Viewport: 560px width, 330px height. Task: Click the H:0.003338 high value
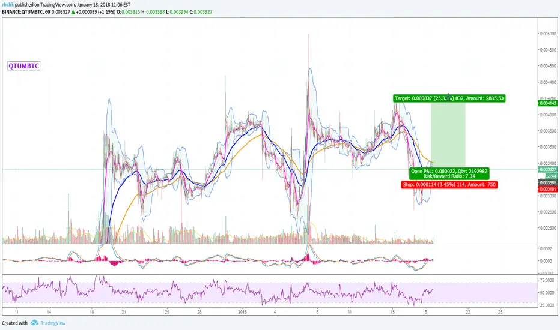point(153,12)
